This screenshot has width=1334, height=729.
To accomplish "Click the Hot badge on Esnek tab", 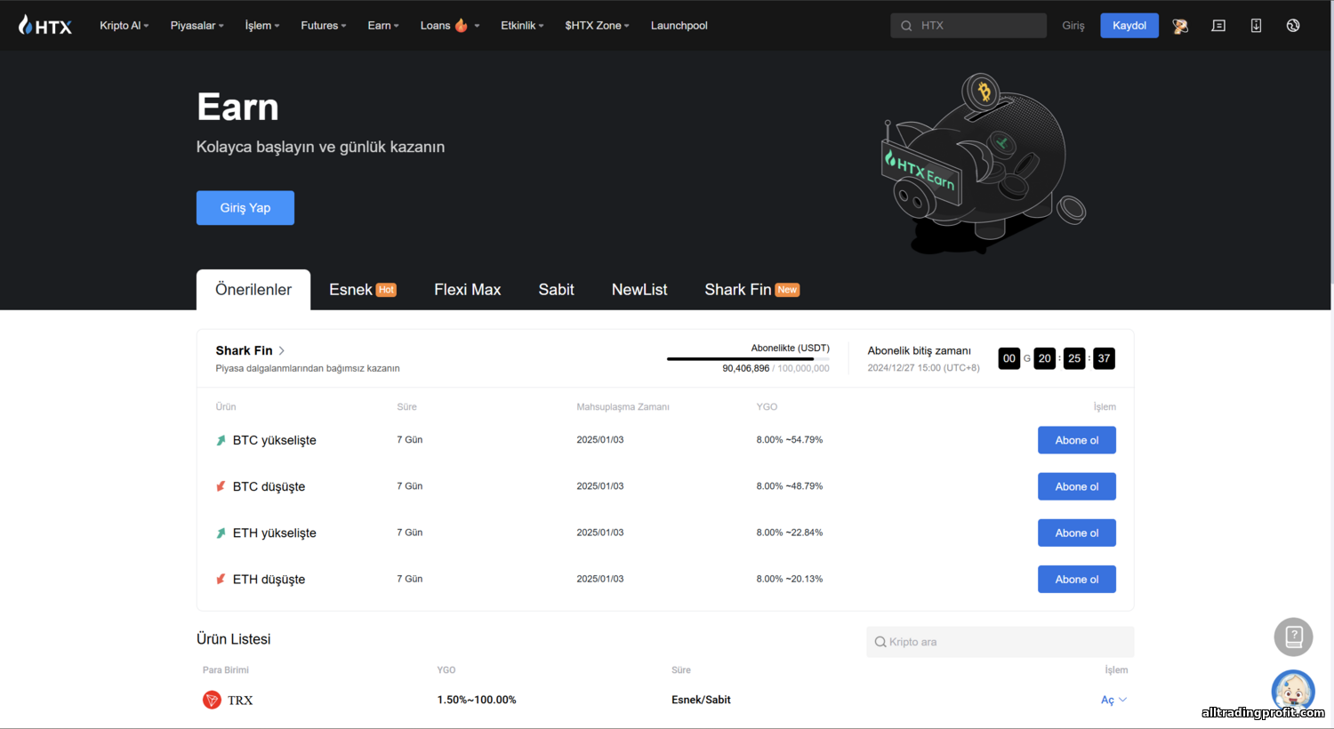I will (x=386, y=290).
